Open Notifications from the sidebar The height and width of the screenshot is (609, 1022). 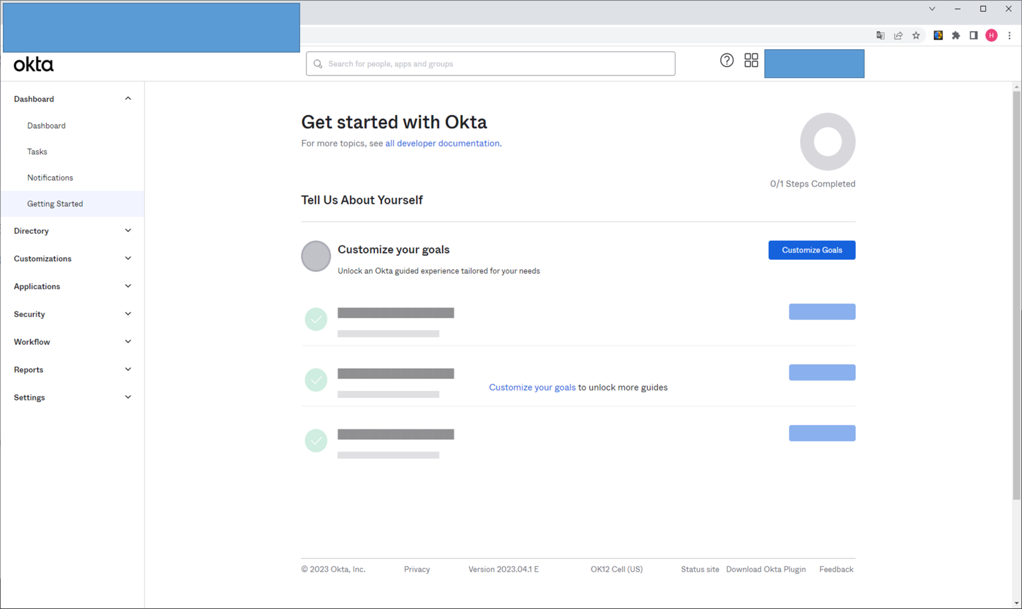click(50, 177)
